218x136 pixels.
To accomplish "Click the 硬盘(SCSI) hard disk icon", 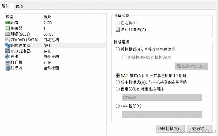I will click(x=8, y=34).
